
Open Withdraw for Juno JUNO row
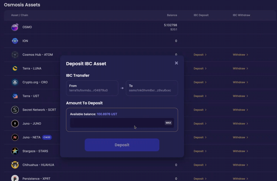point(240,124)
